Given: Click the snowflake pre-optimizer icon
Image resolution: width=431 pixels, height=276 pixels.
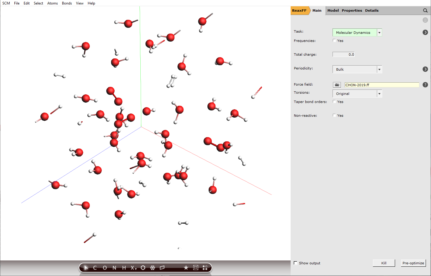Looking at the screenshot, I should click(153, 268).
